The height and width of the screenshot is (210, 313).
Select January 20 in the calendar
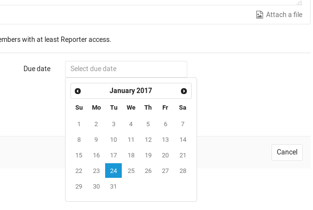pos(165,155)
